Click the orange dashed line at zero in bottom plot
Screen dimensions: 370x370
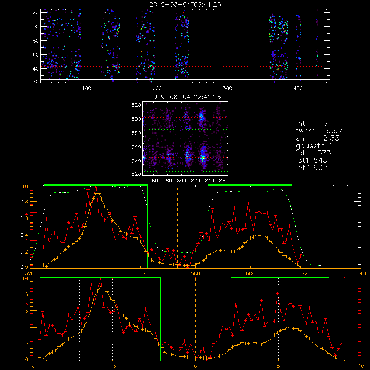(x=195, y=319)
